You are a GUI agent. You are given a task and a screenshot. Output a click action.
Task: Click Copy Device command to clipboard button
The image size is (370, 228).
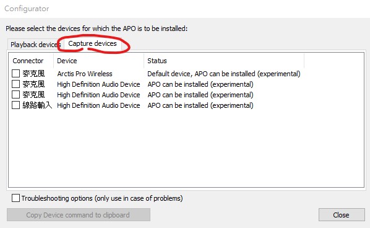(79, 215)
